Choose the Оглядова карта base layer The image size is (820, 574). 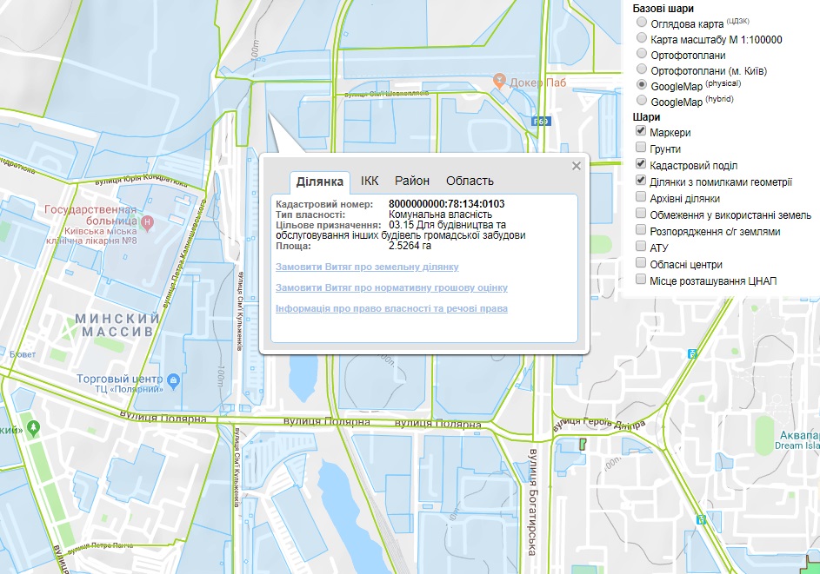(642, 23)
